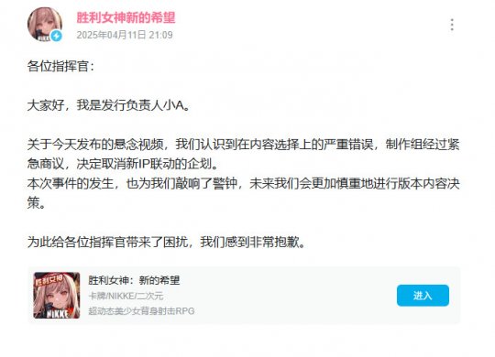Click the NIKKE logo on game thumbnail
The width and height of the screenshot is (495, 357).
point(57,314)
